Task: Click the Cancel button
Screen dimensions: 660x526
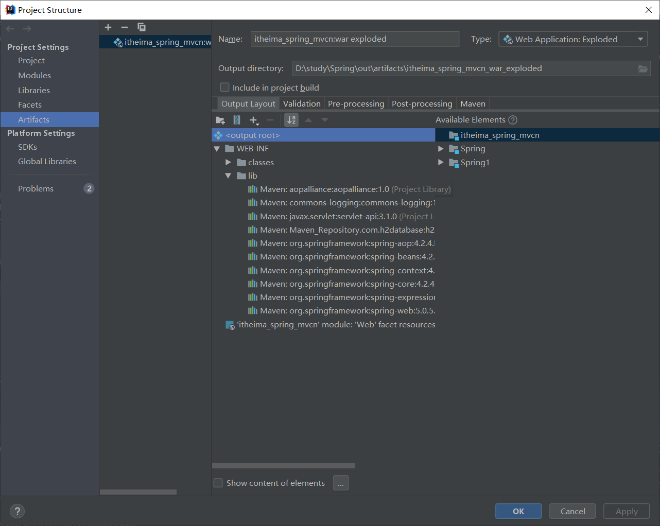Action: 572,511
